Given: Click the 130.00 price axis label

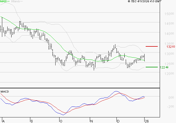Looking at the screenshot, I should coord(169,54).
